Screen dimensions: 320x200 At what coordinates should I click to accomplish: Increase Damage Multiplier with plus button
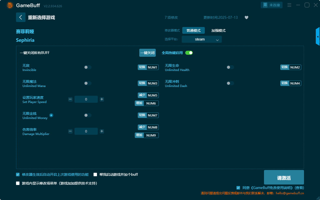click(x=102, y=131)
